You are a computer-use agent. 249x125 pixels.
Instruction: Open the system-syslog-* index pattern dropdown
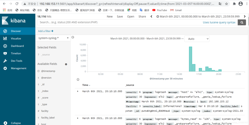[x=53, y=38]
